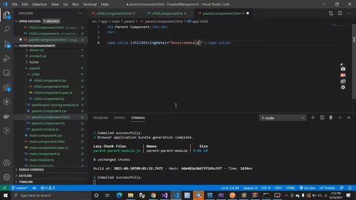The height and width of the screenshot is (200, 356).
Task: Open parent.component.ts in file tree
Action: pyautogui.click(x=48, y=123)
